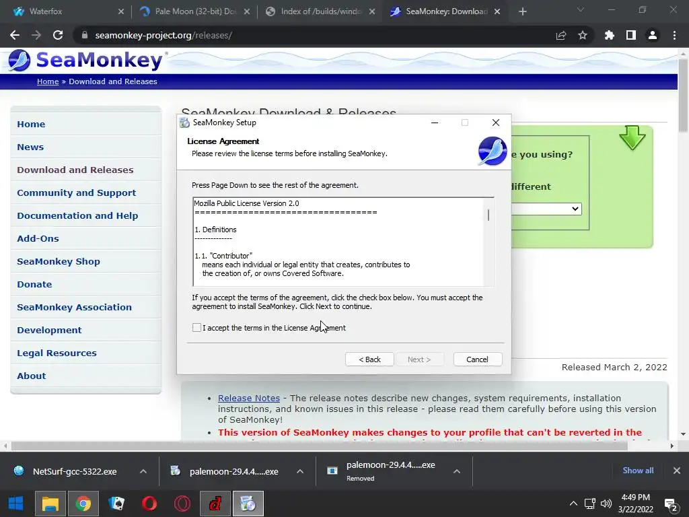The width and height of the screenshot is (689, 517).
Task: Switch to the Pale Moon (32-bit) tab
Action: (194, 11)
